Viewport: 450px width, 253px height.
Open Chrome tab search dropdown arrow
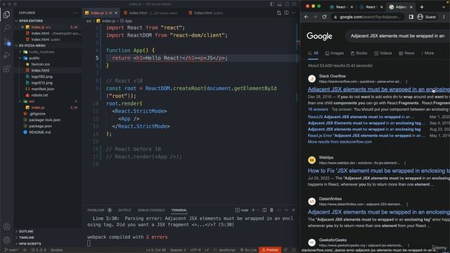click(444, 7)
